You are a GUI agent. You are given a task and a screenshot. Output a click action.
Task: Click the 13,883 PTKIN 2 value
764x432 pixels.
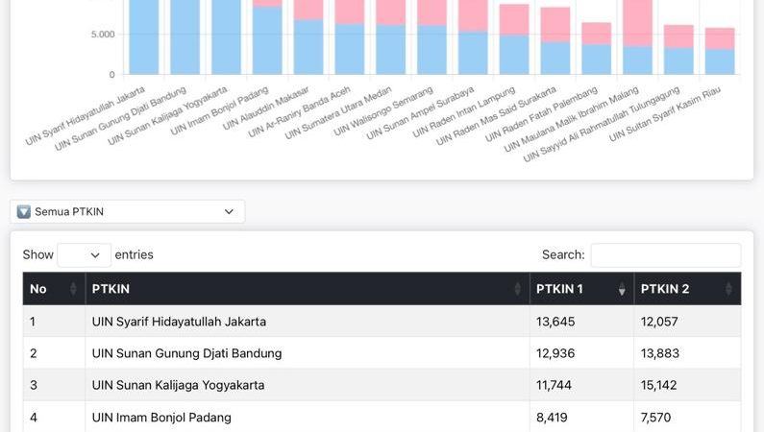tap(659, 353)
